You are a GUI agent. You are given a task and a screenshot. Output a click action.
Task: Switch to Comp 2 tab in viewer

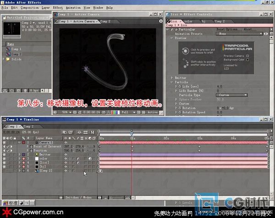click(105, 21)
